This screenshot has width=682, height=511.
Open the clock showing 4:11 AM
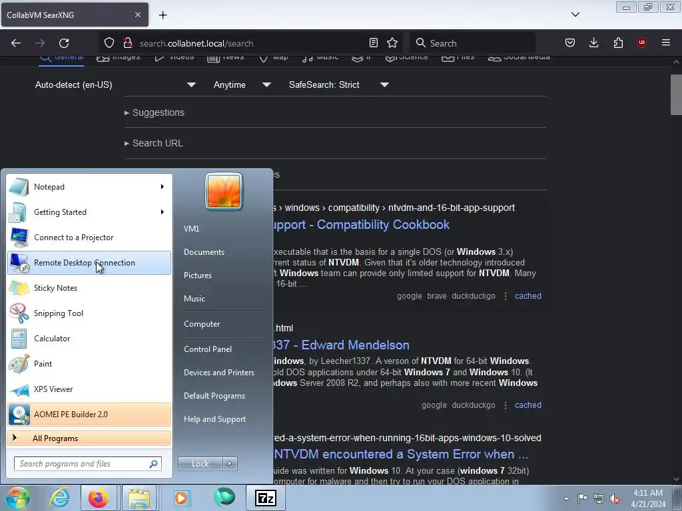click(x=648, y=498)
